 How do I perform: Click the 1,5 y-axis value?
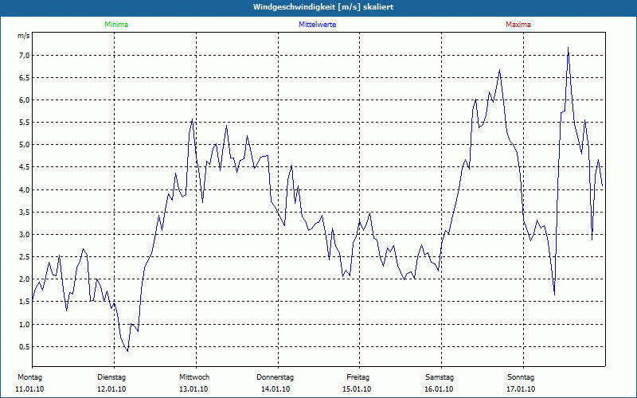pos(24,302)
